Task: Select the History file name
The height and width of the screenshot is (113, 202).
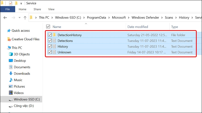Action: tap(63, 46)
